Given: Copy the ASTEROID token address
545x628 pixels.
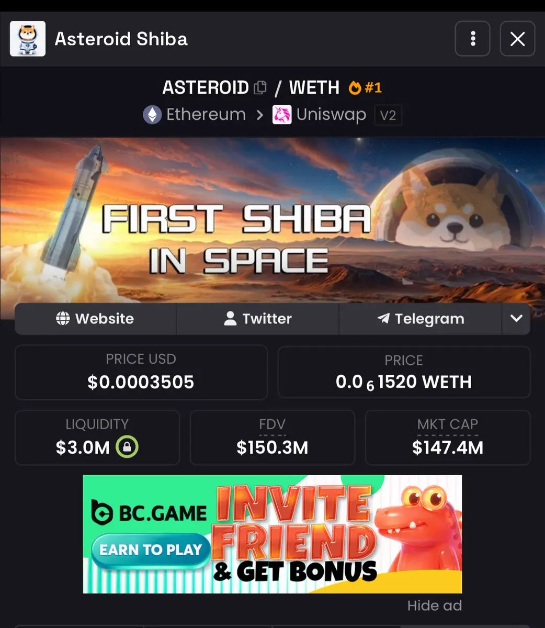Looking at the screenshot, I should coord(260,87).
